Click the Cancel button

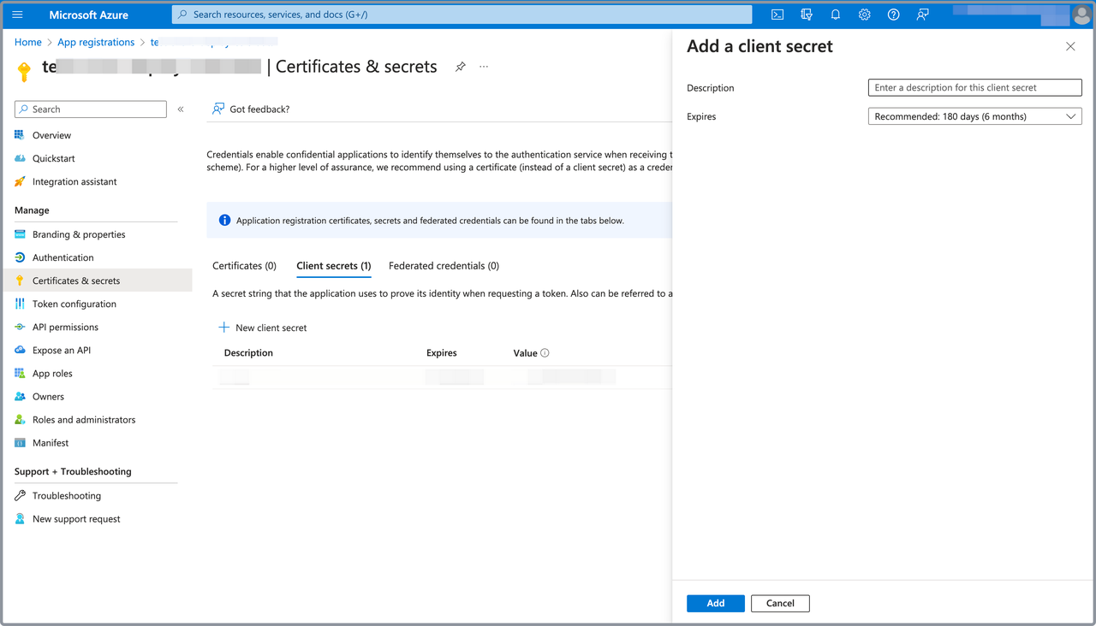pyautogui.click(x=780, y=603)
